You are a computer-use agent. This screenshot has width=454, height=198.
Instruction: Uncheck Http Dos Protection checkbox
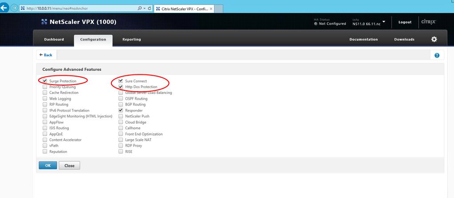pyautogui.click(x=120, y=87)
